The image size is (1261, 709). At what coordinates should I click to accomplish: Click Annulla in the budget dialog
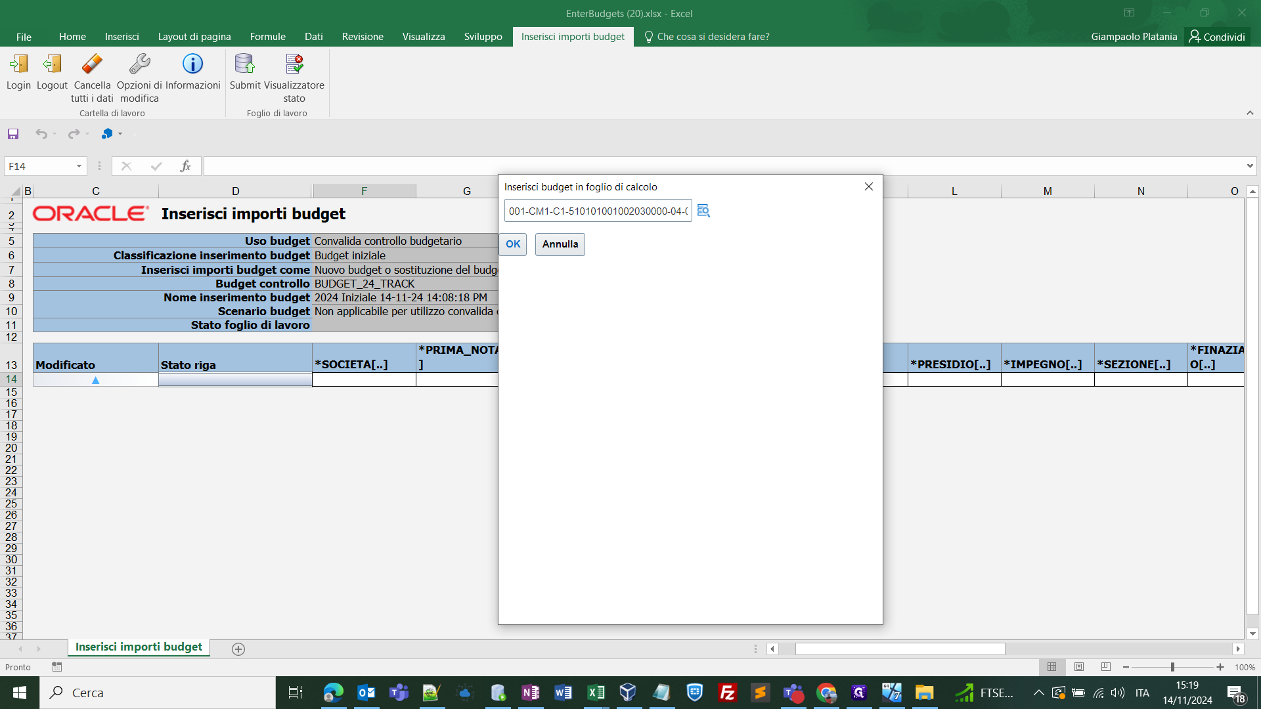[x=560, y=244]
